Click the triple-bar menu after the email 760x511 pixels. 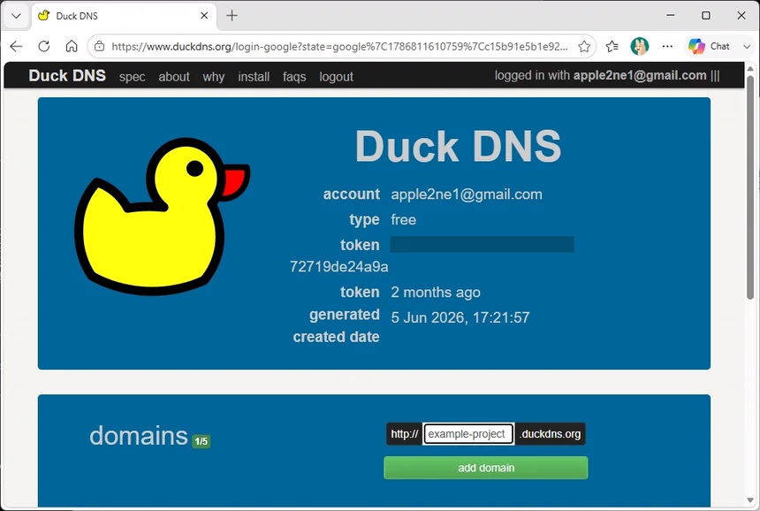coord(715,76)
